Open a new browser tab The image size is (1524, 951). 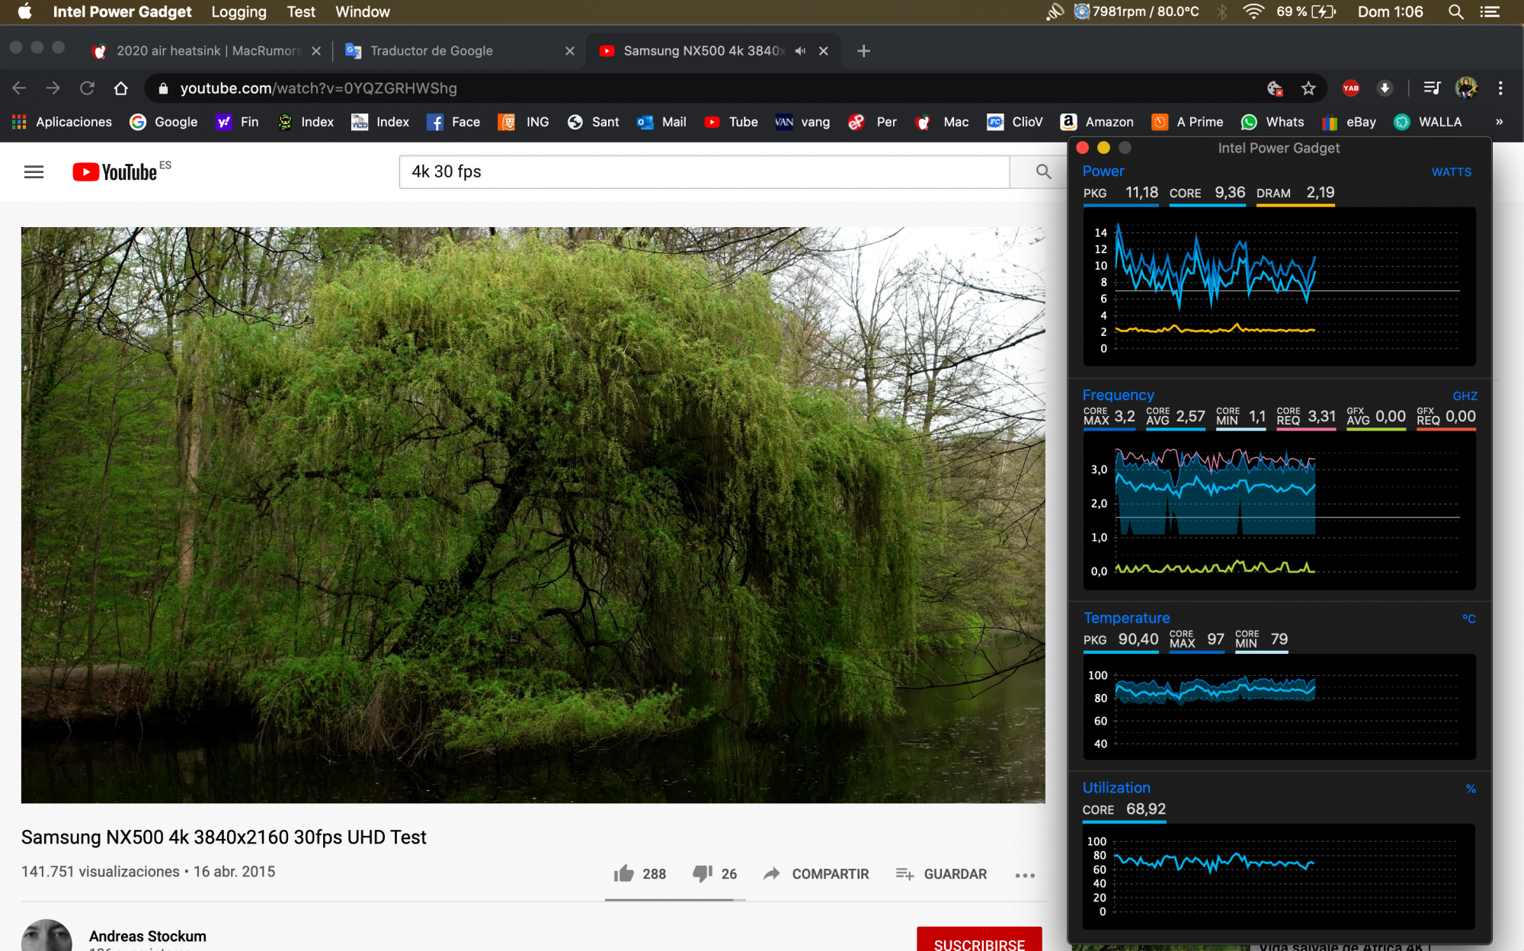(x=863, y=51)
